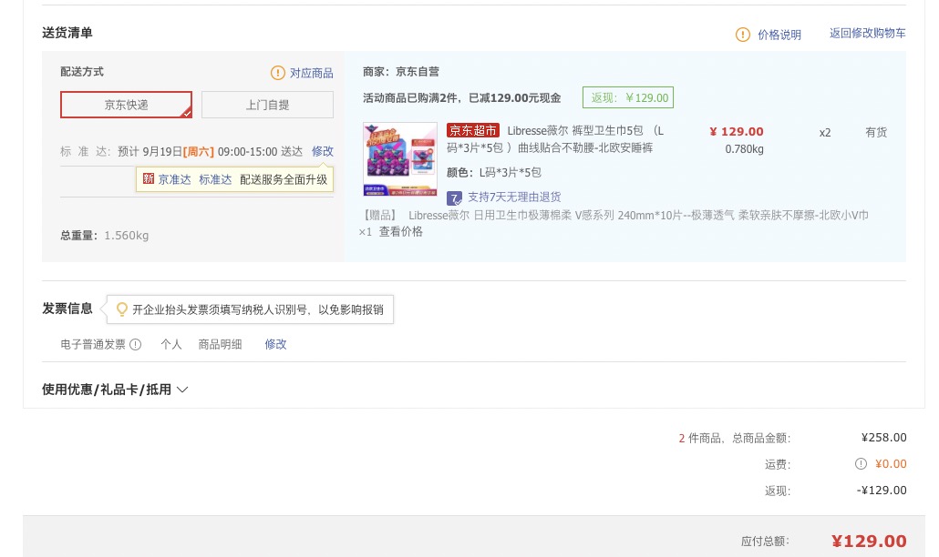Click the 7-day return shield icon
The width and height of the screenshot is (939, 557).
[x=454, y=197]
